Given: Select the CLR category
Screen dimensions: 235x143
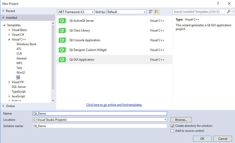Looking at the screenshot, I should tap(19, 54).
